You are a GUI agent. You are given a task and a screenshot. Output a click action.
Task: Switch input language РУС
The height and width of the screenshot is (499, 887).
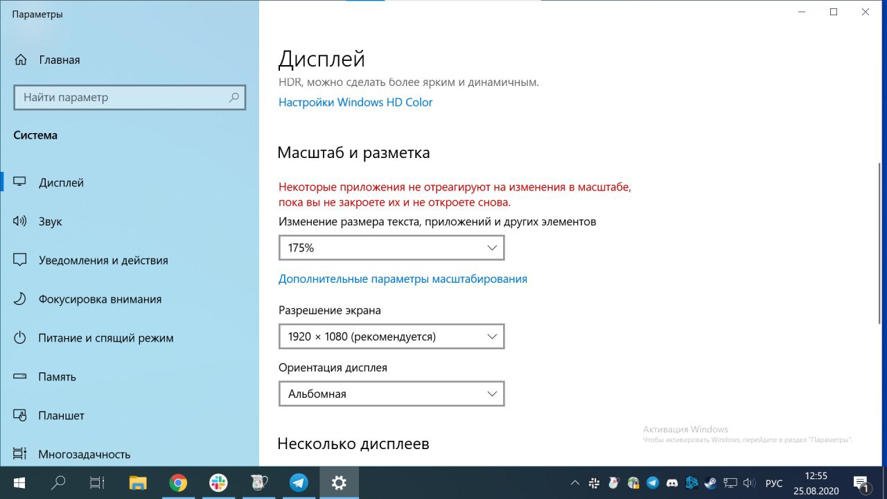[x=774, y=483]
